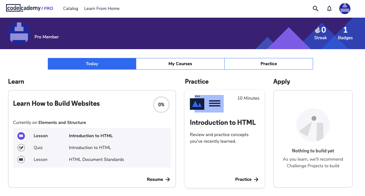The image size is (365, 196).
Task: Open Learn From Home
Action: [102, 9]
